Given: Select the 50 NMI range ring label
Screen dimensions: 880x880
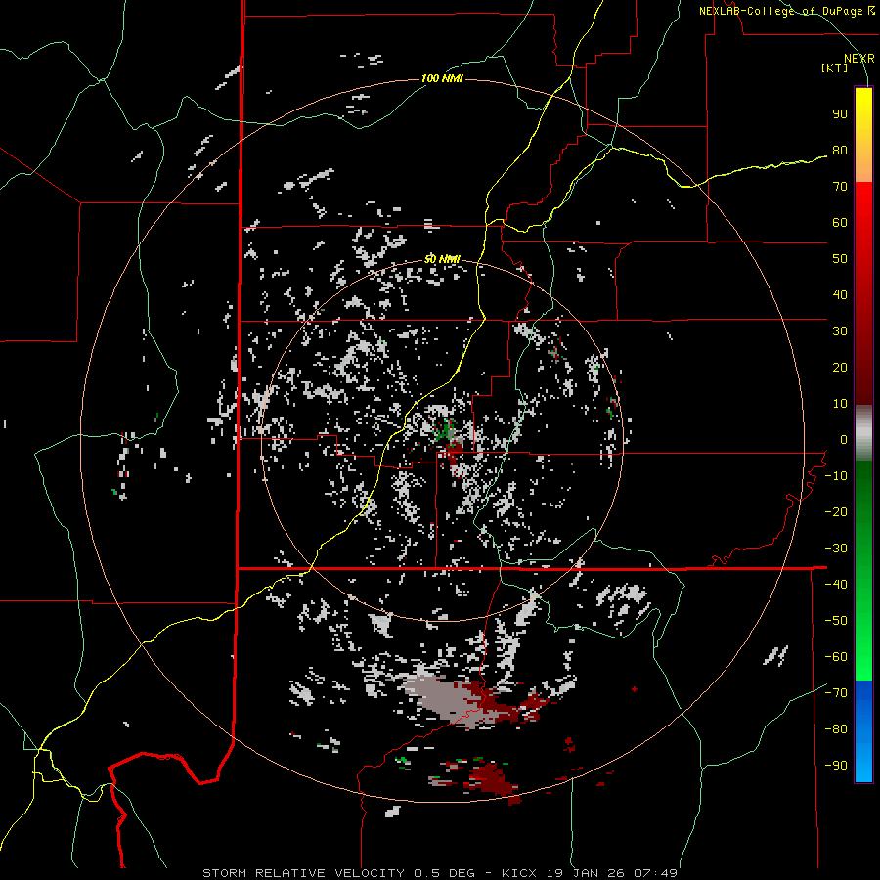Looking at the screenshot, I should [x=442, y=259].
